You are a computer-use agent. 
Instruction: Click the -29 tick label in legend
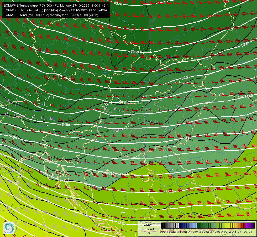[x=201, y=232]
